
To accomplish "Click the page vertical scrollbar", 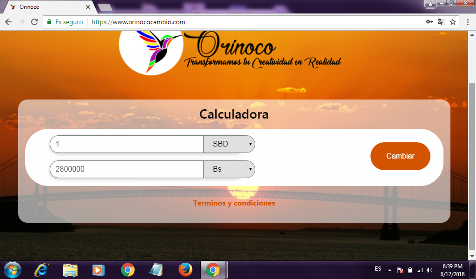I will click(472, 166).
